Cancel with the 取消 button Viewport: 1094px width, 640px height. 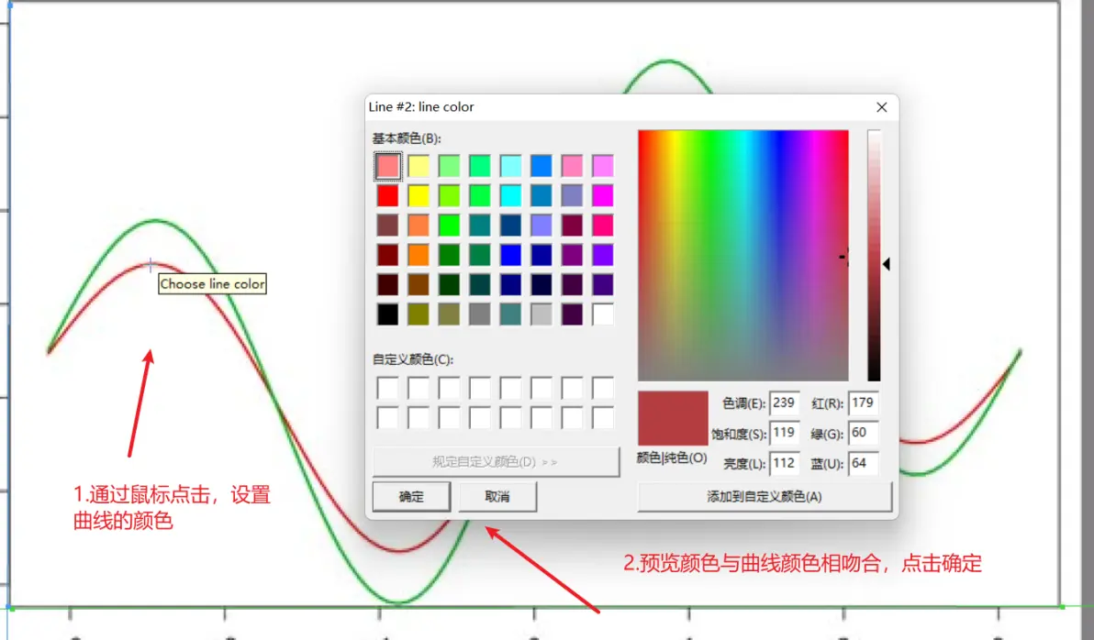[x=497, y=496]
